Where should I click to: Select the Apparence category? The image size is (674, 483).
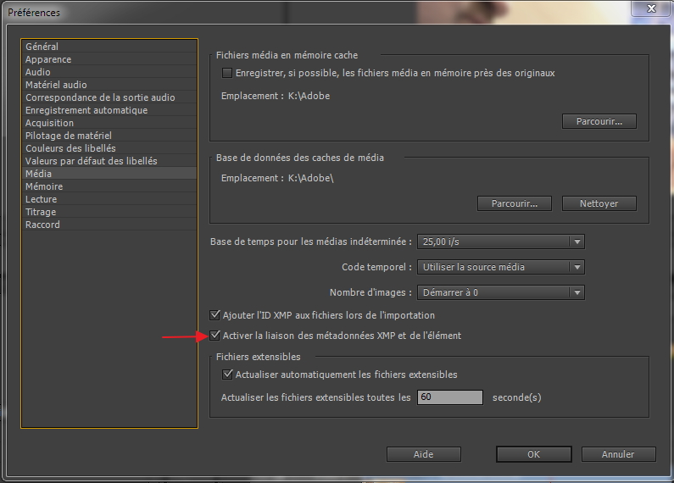click(109, 59)
